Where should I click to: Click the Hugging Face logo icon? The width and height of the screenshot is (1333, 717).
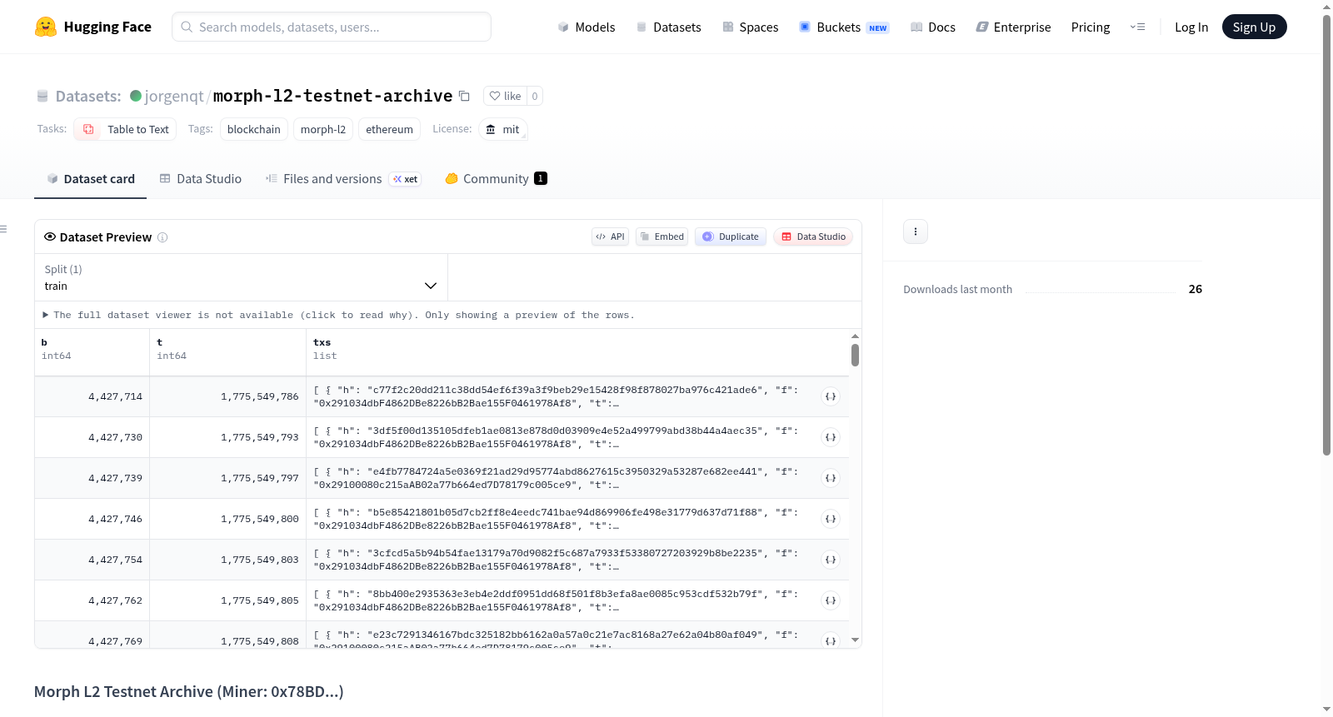pyautogui.click(x=46, y=27)
